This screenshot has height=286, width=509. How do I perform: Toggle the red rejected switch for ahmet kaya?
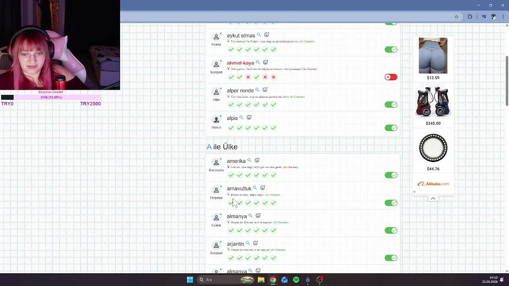[x=391, y=77]
